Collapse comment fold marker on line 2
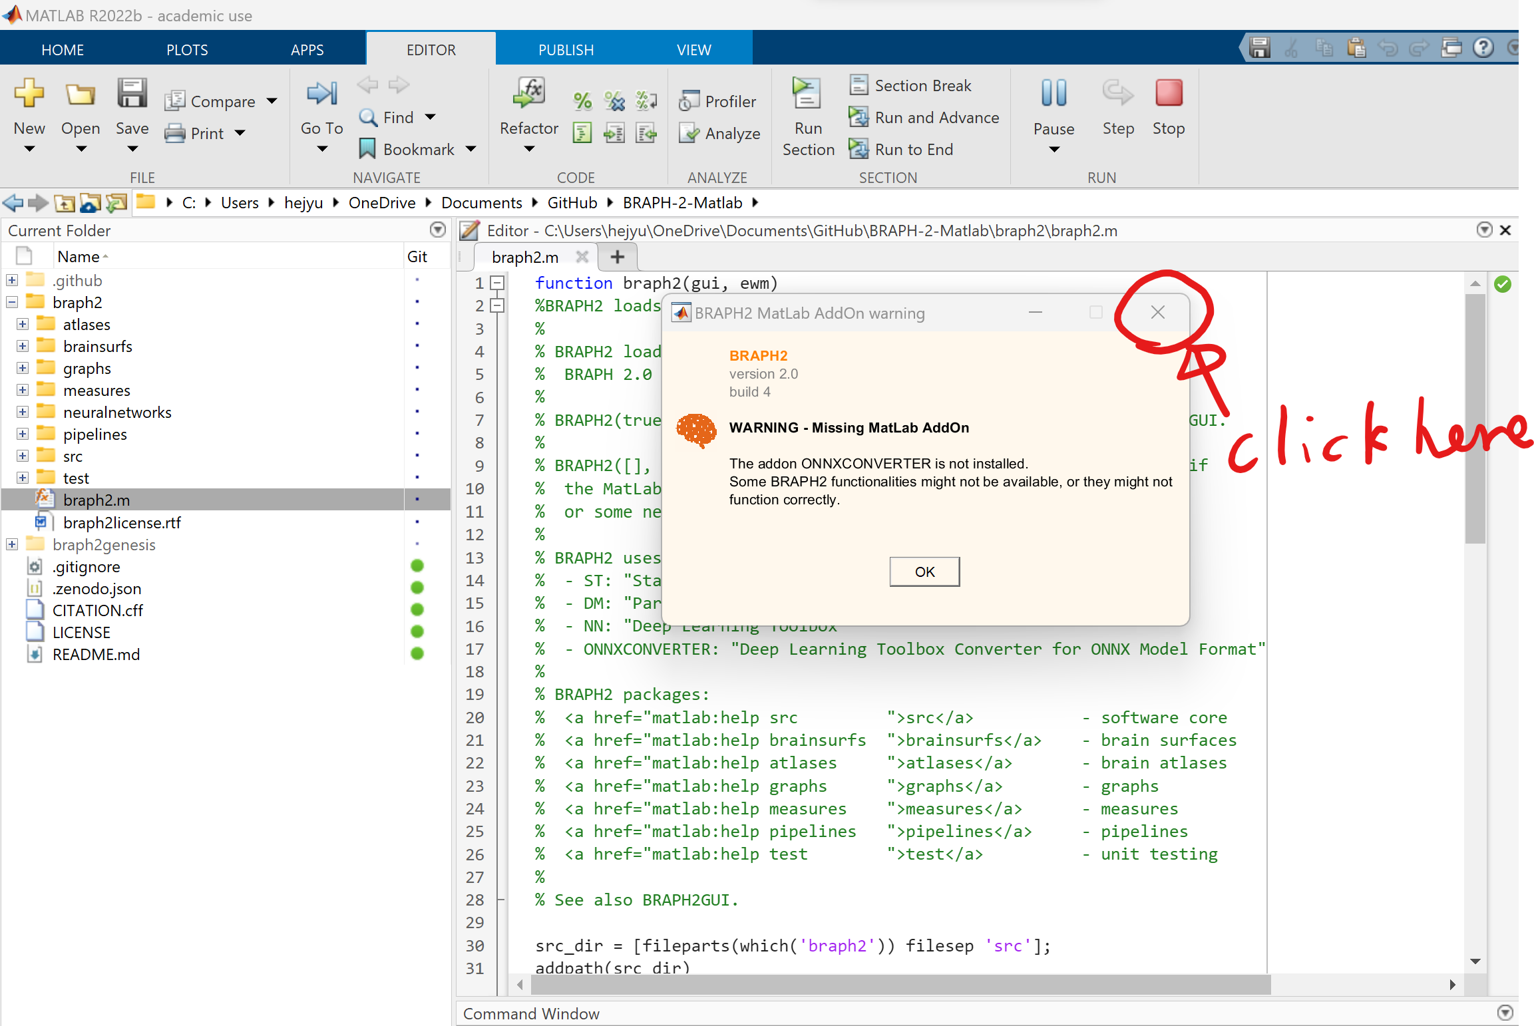 coord(496,306)
